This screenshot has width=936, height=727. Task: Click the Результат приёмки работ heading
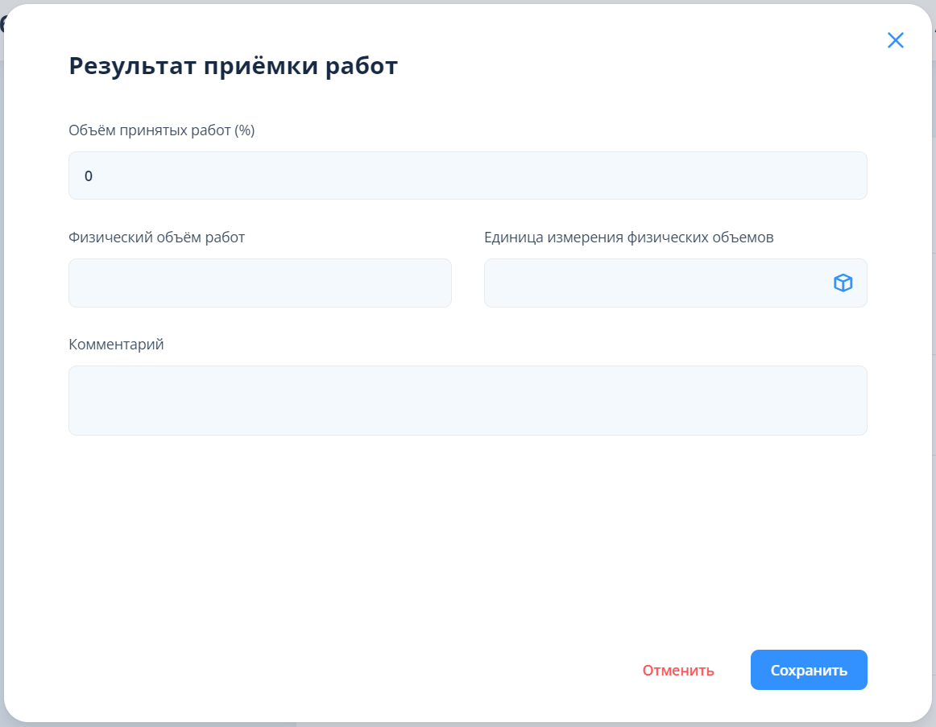pos(233,66)
